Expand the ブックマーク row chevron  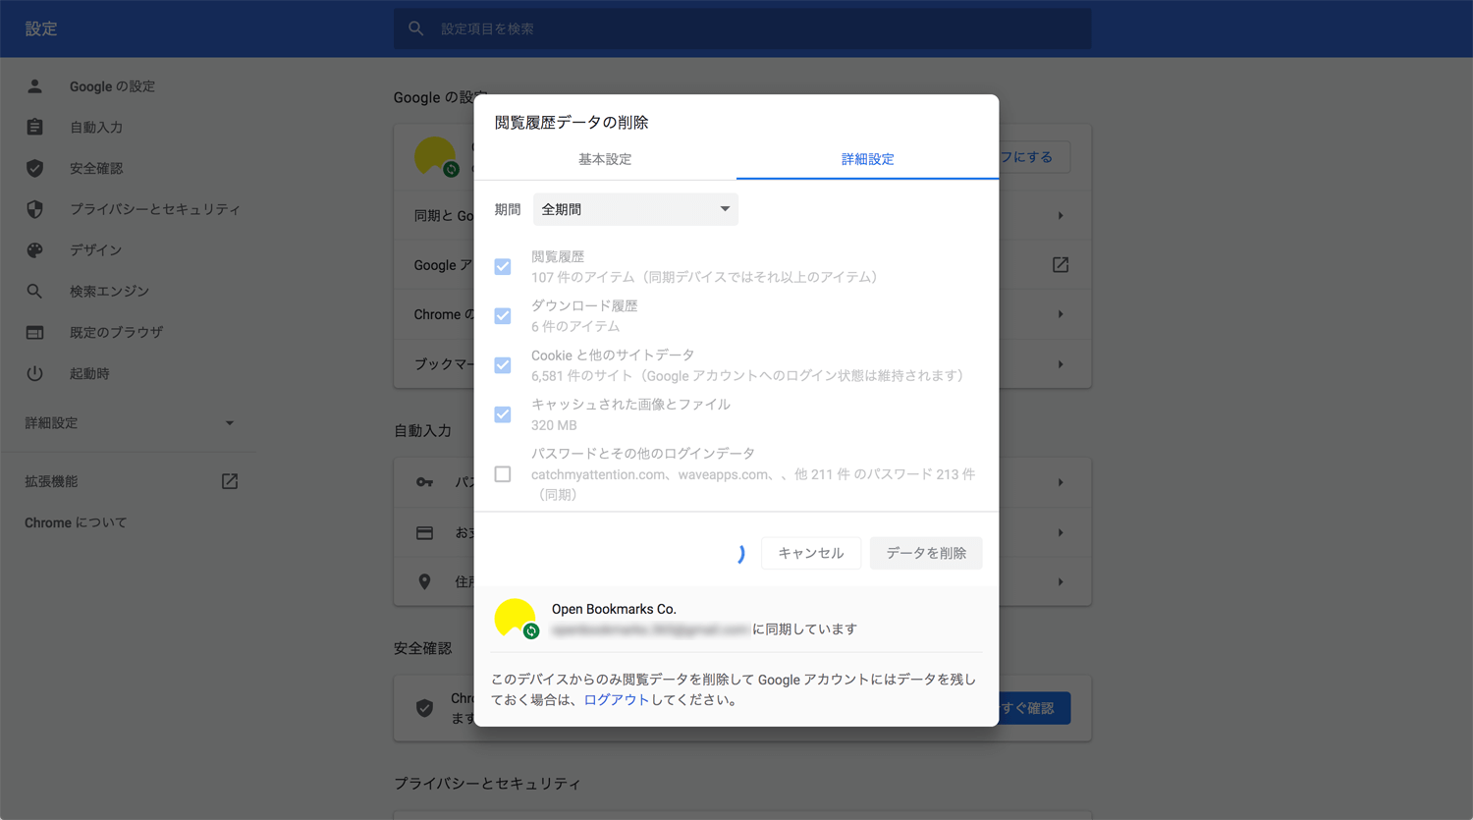click(x=1061, y=364)
